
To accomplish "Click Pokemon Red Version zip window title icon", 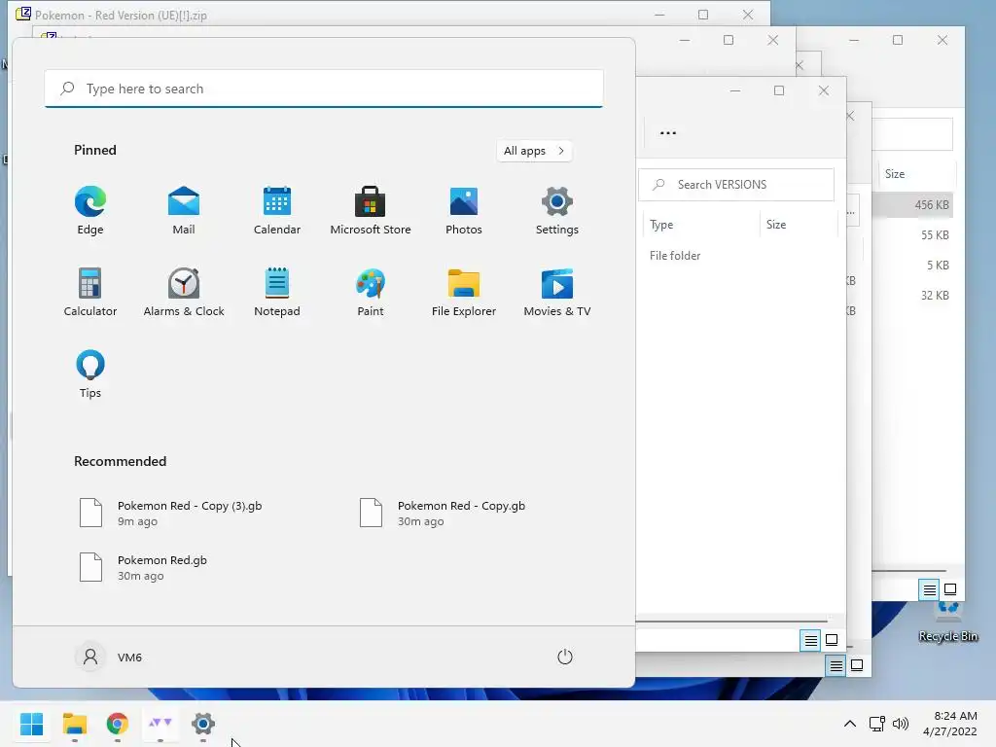I will tap(23, 14).
